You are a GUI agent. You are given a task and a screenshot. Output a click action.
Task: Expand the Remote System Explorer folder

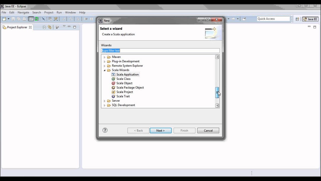105,66
